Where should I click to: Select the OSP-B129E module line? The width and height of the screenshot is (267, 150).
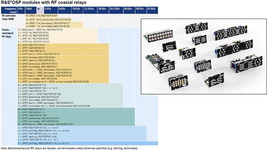point(54,106)
